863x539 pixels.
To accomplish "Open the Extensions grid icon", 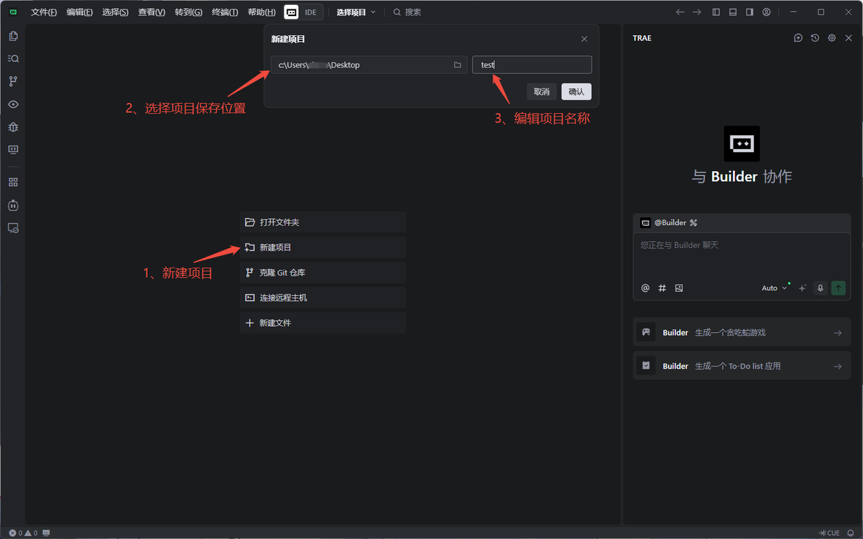I will pyautogui.click(x=13, y=182).
